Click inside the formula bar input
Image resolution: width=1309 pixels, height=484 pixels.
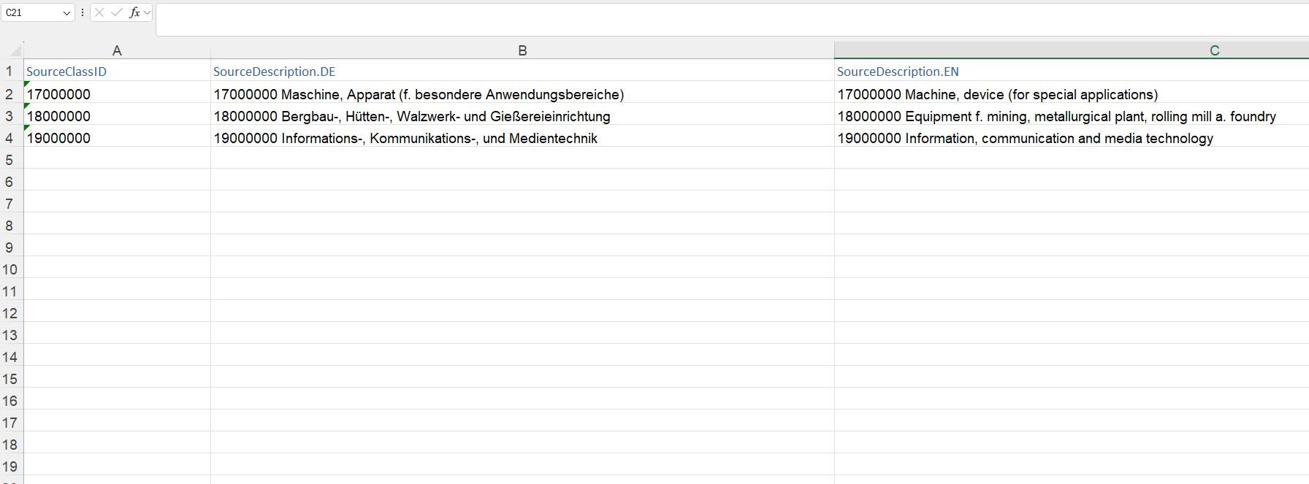click(x=730, y=20)
